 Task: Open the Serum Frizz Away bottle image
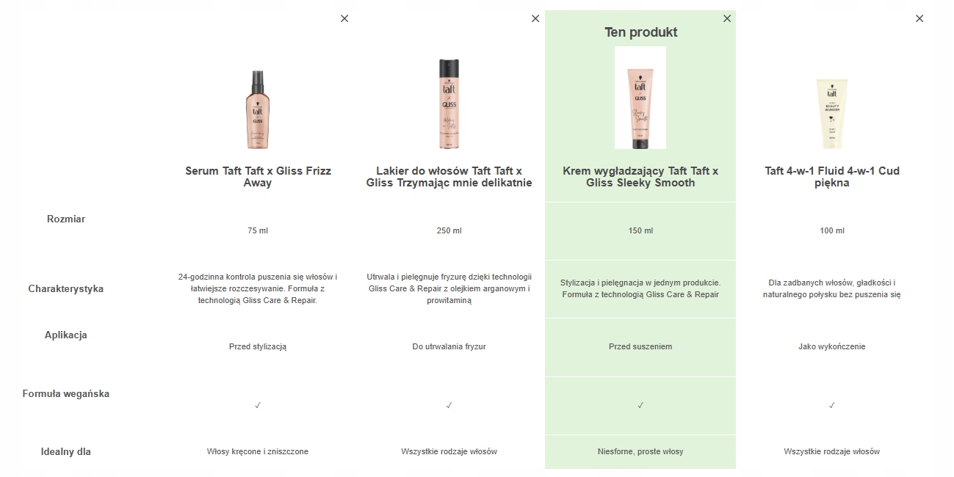(x=258, y=109)
